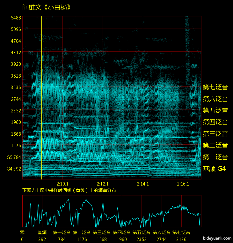Select the 5488 label on frequency axis
Image resolution: width=233 pixels, height=243 pixels.
[x=16, y=18]
